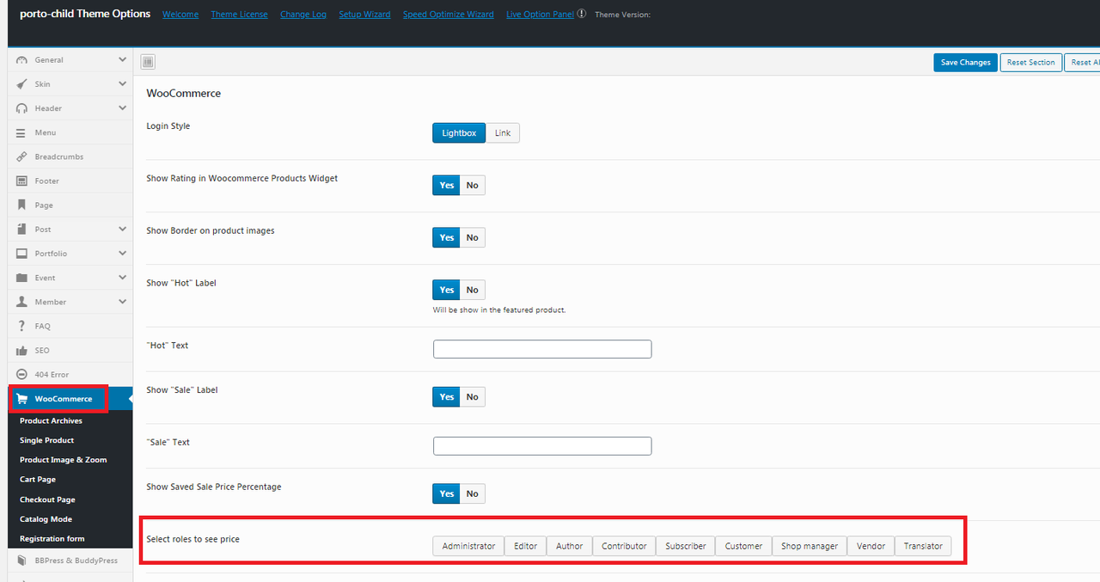
Task: Click the 404 Error minus-circle icon
Action: pyautogui.click(x=21, y=374)
